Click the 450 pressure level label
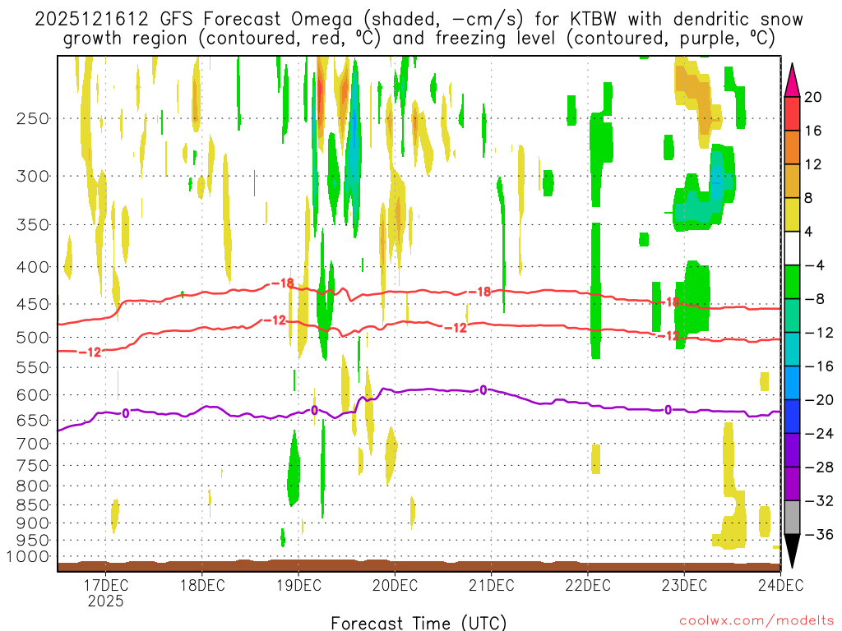This screenshot has height=631, width=842. [33, 304]
